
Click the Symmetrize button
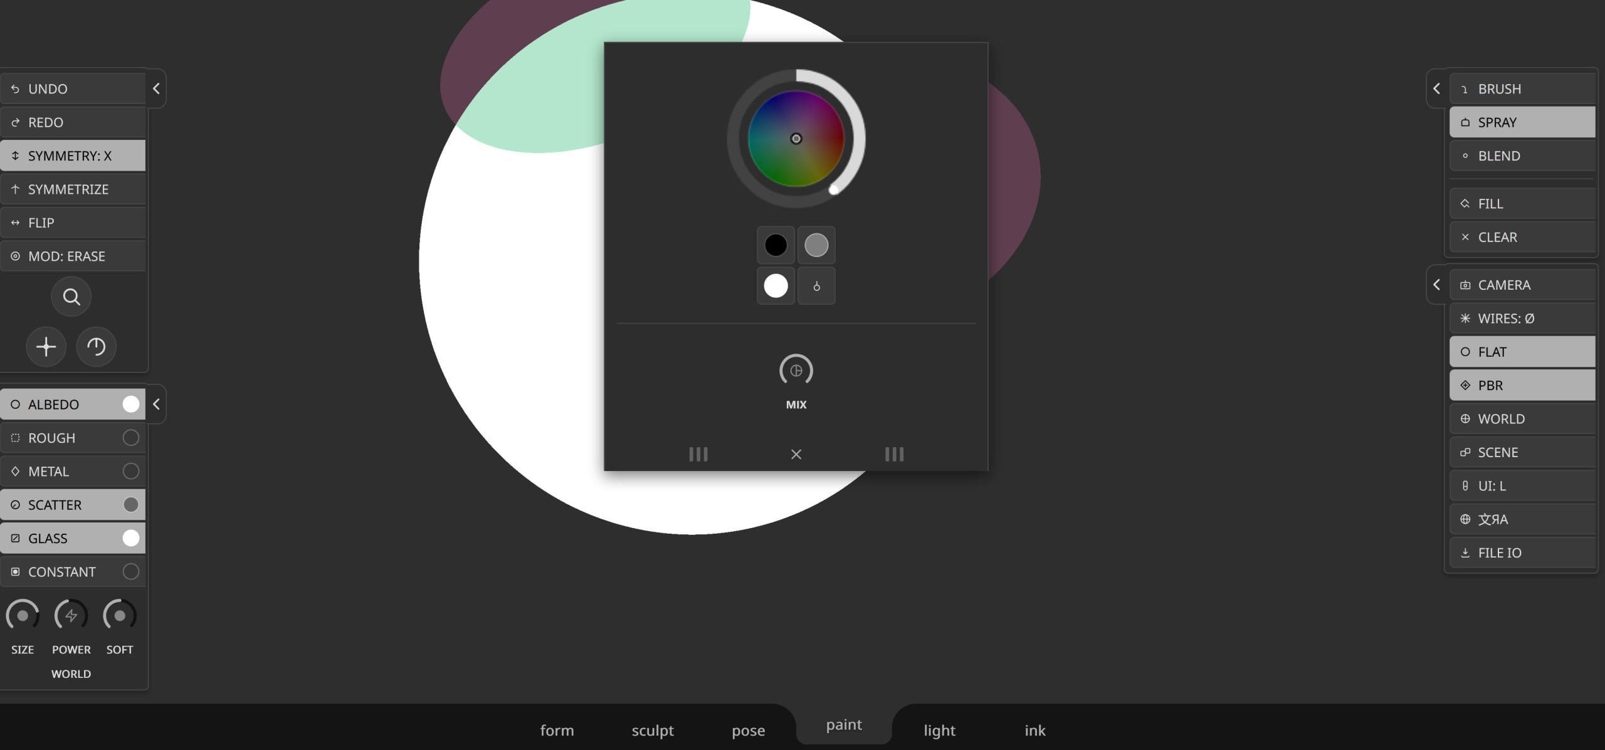click(73, 189)
